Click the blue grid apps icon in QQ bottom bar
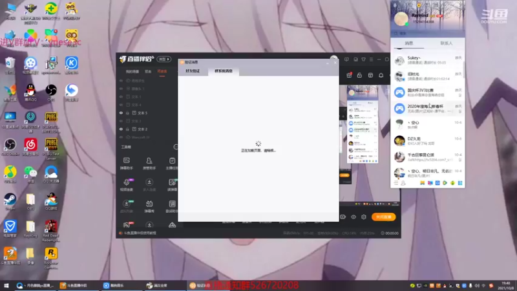This screenshot has width=517, height=291. click(x=460, y=183)
